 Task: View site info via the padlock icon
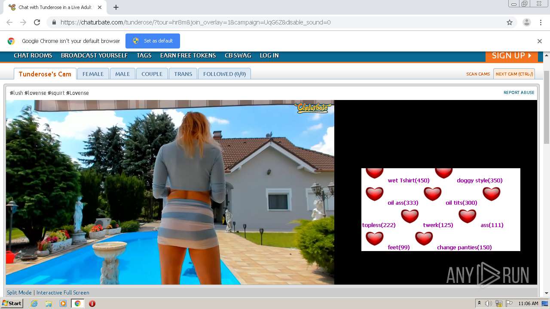tap(54, 22)
